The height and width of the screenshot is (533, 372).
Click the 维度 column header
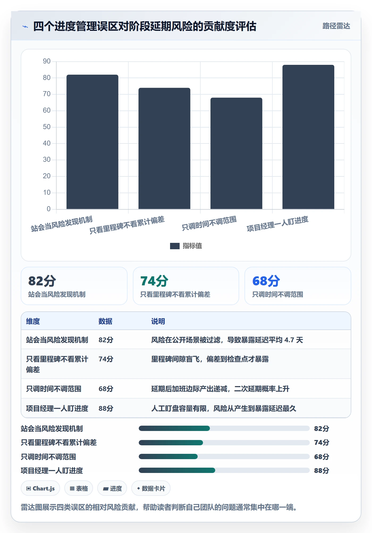[33, 321]
